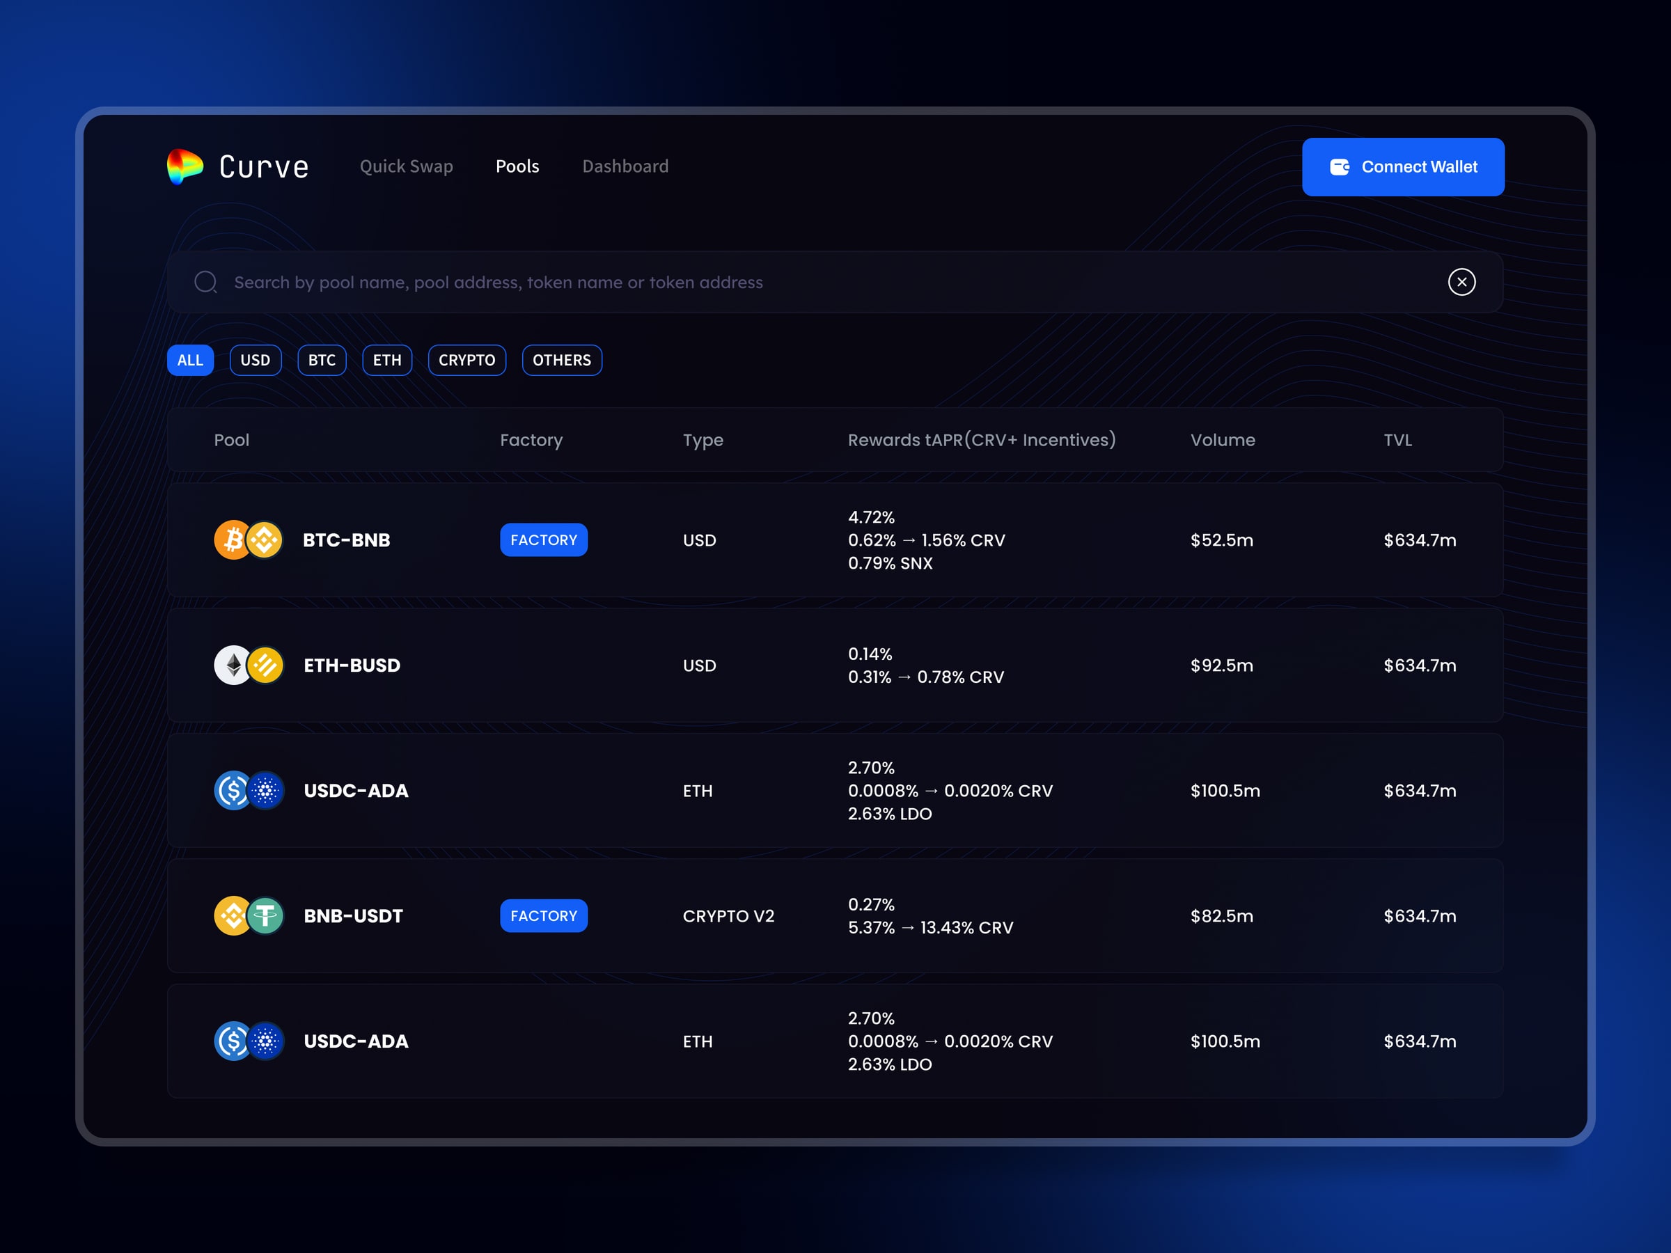Switch to the Pools tab

517,166
